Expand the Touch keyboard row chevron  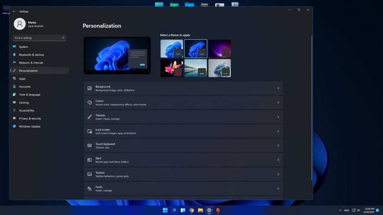(x=278, y=146)
